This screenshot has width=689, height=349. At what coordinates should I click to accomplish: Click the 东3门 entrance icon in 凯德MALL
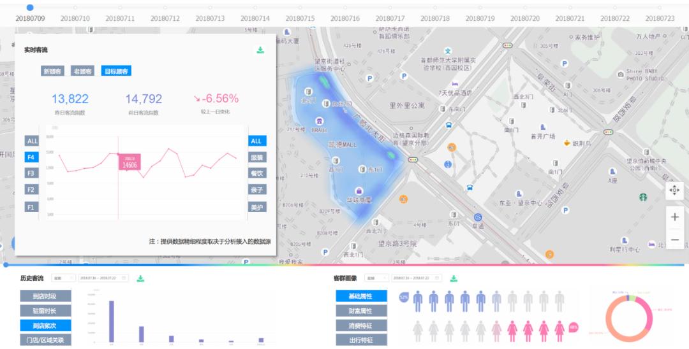pyautogui.click(x=362, y=169)
